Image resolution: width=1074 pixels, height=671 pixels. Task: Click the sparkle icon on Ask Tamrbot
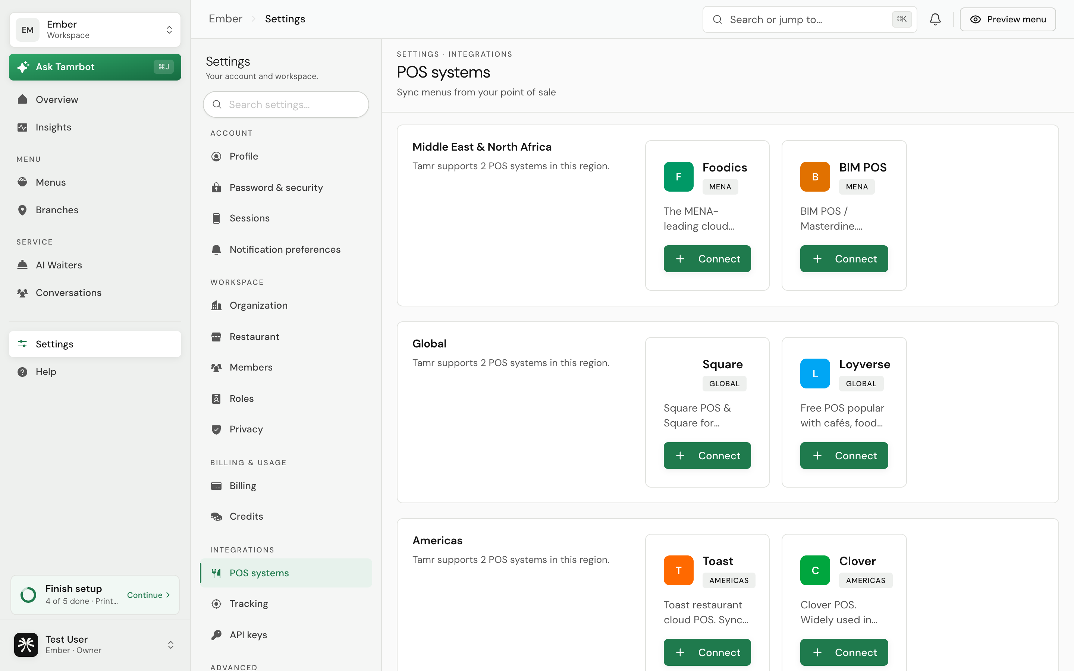click(23, 67)
